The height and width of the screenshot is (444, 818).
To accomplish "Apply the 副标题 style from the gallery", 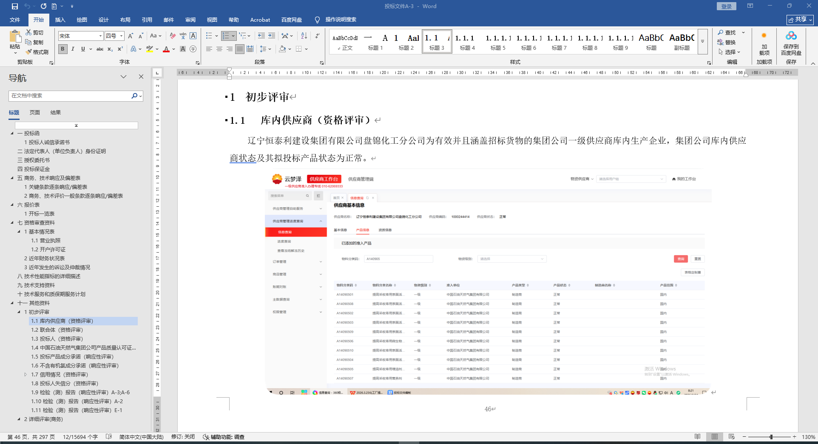I will [x=682, y=42].
